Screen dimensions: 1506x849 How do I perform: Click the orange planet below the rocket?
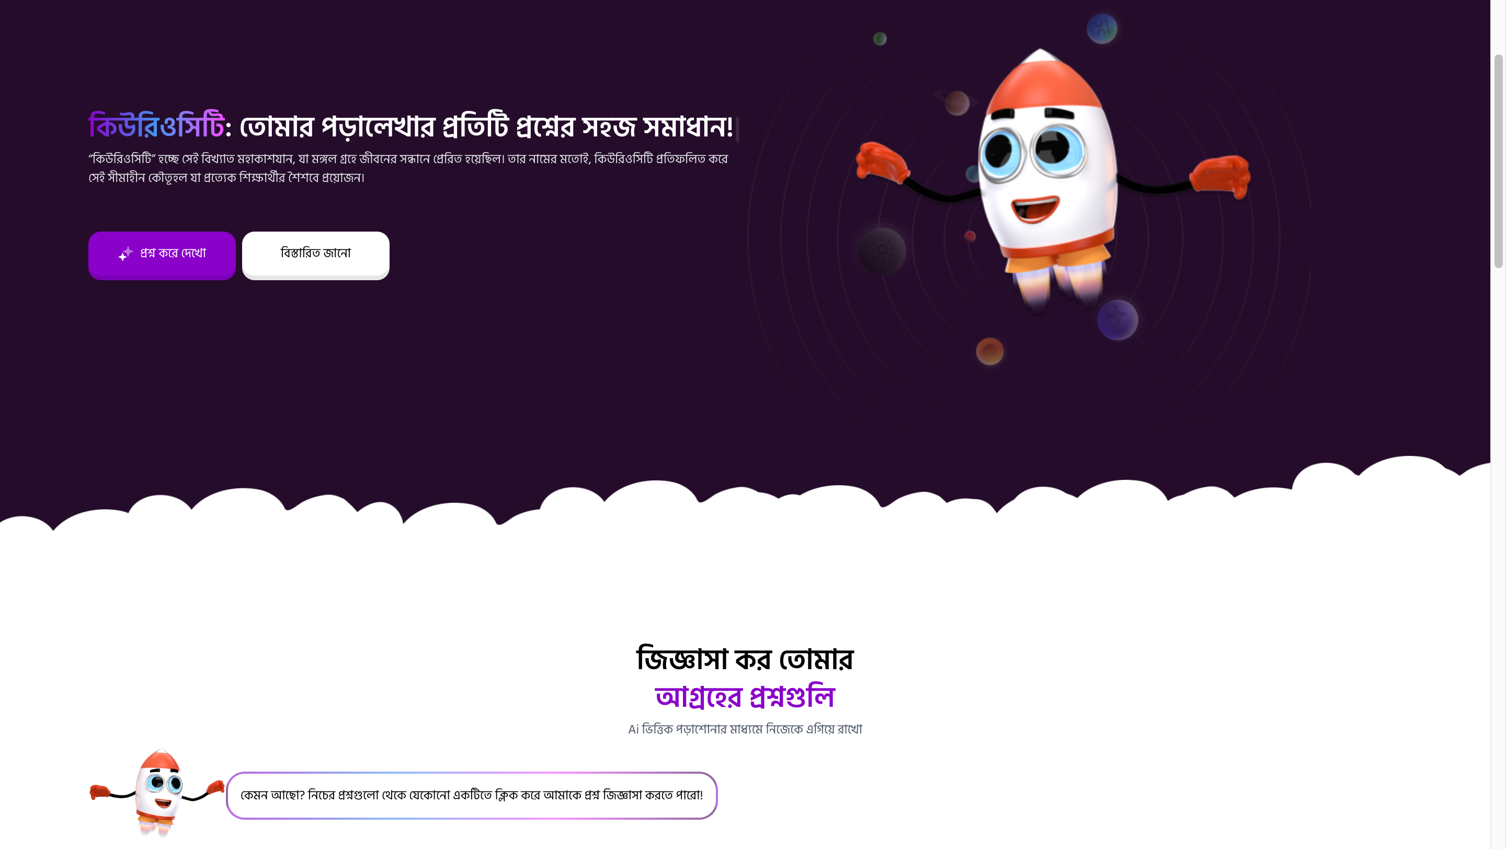[x=990, y=351]
